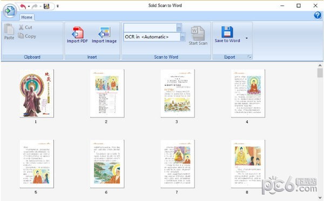Viewport: 324px width, 201px height.
Task: Click the red Undo arrow icon
Action: [x=23, y=6]
